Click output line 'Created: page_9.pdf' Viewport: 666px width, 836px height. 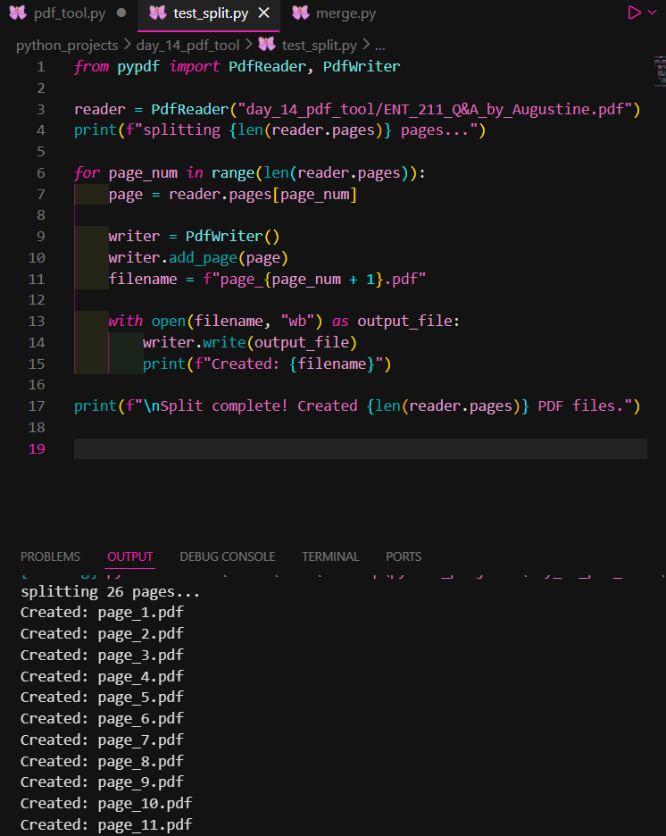point(102,782)
